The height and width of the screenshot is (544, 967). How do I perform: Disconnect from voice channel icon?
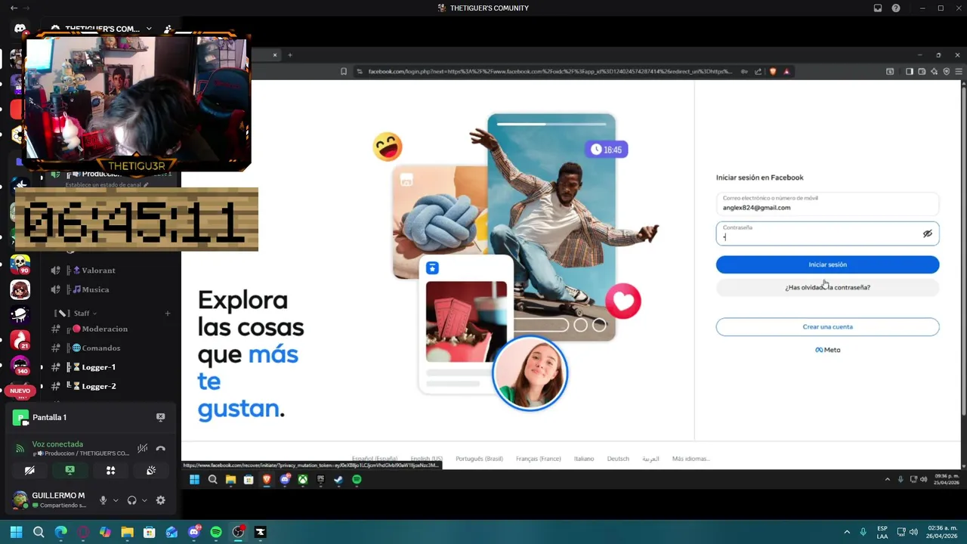[160, 448]
